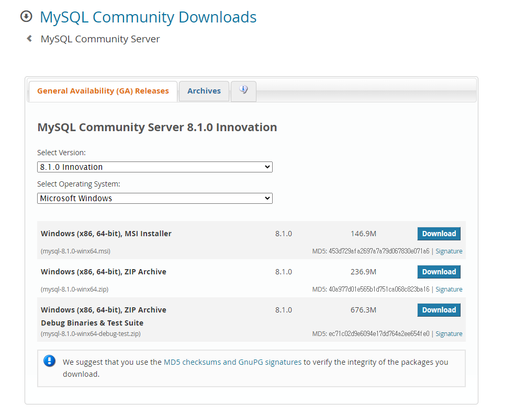The height and width of the screenshot is (417, 515).
Task: Click the 236.9M file size
Action: pos(363,272)
